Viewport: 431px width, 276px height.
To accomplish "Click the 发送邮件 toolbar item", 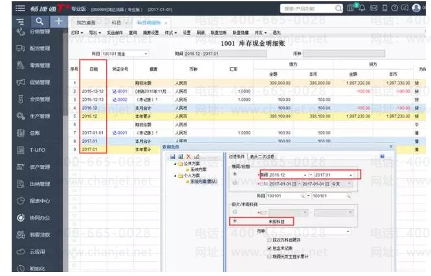I will click(115, 33).
